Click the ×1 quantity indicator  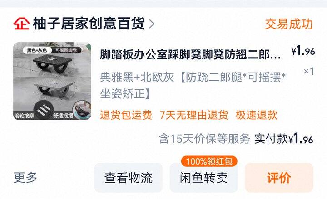tap(309, 71)
